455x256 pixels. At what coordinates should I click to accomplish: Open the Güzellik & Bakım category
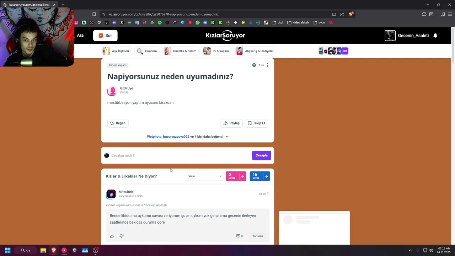(x=181, y=51)
